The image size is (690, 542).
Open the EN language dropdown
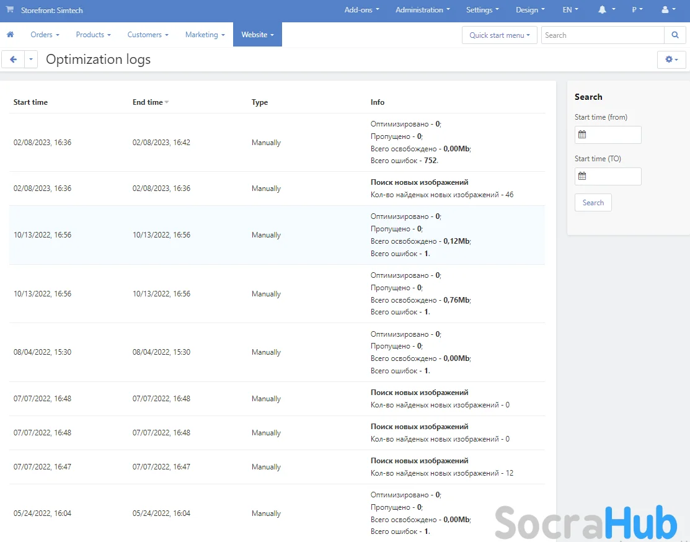click(570, 10)
